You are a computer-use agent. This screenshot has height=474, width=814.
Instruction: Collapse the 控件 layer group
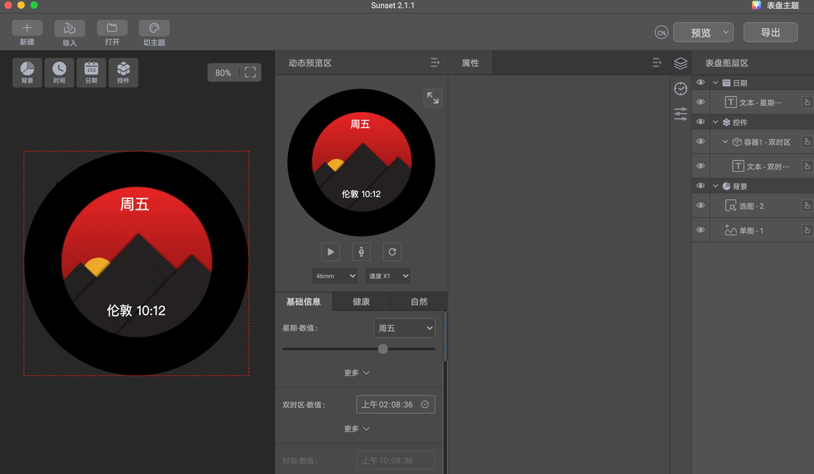pyautogui.click(x=715, y=121)
